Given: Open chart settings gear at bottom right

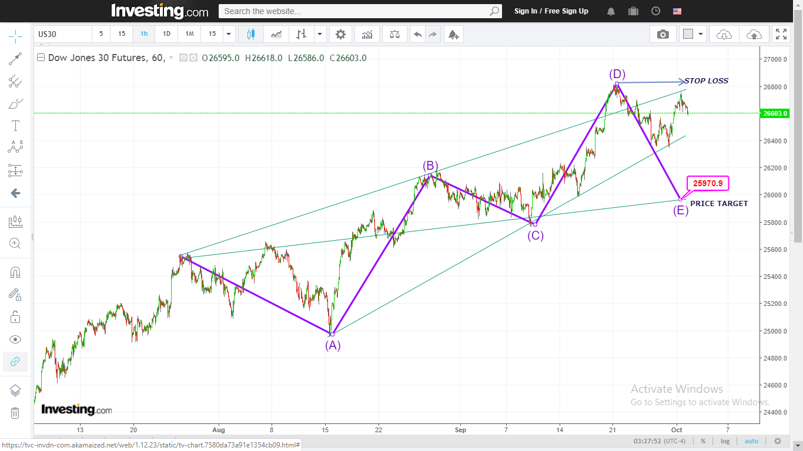Looking at the screenshot, I should click(778, 441).
